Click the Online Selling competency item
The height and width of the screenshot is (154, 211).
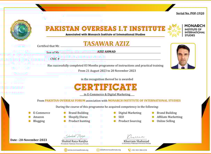(x=166, y=121)
